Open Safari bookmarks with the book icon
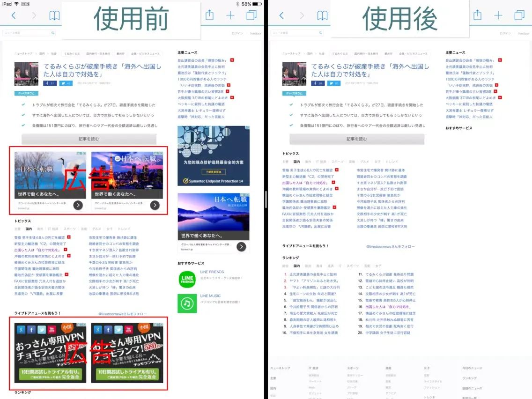532x399 pixels. pos(54,15)
